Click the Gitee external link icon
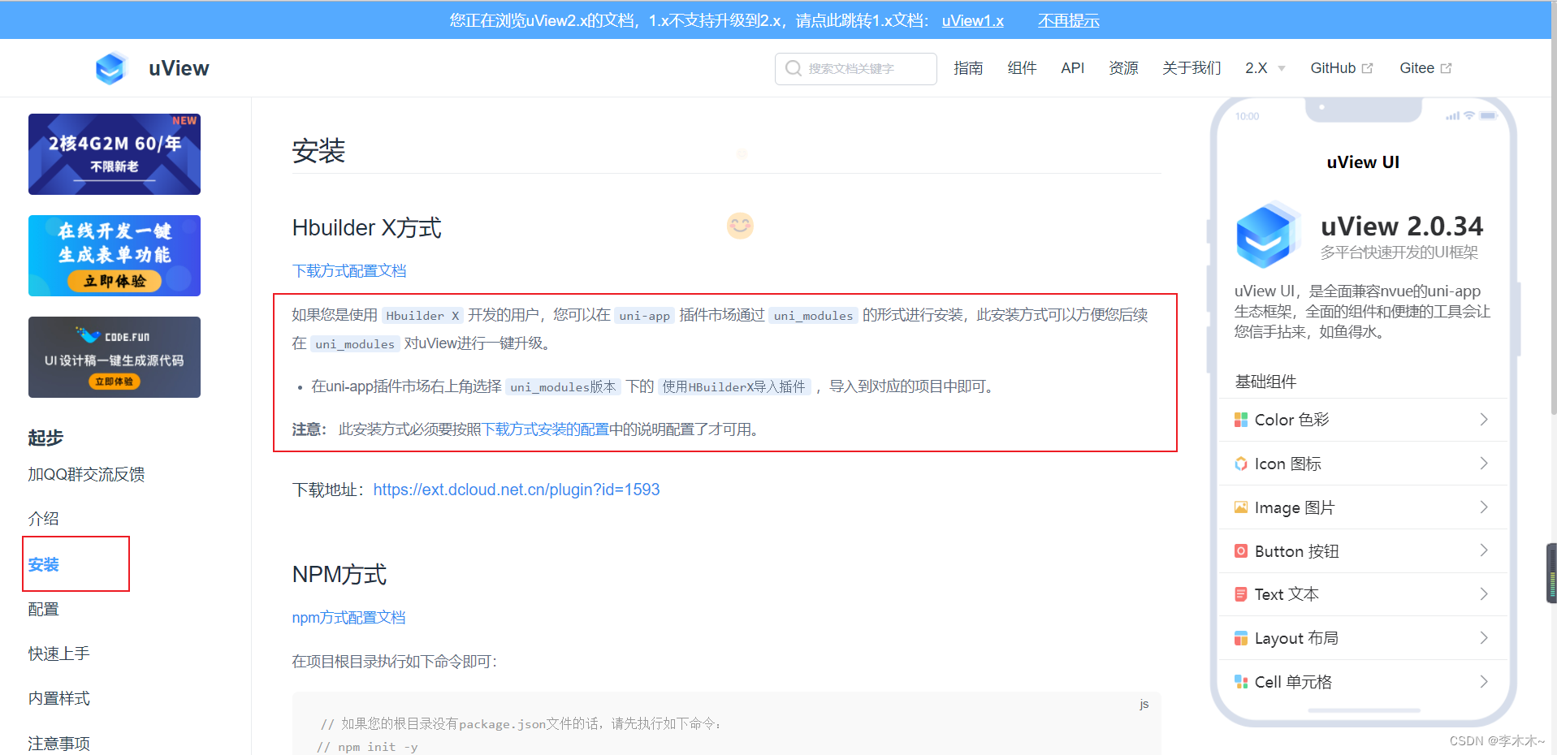Viewport: 1557px width, 755px height. [x=1446, y=68]
